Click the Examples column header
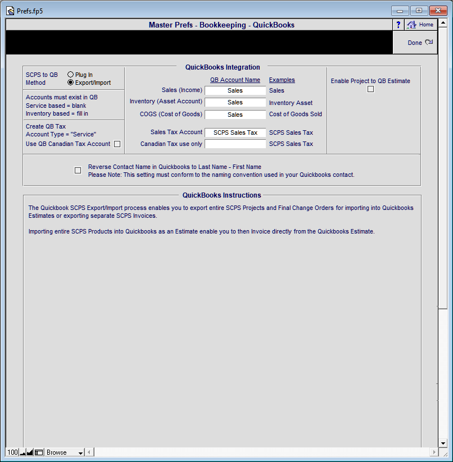 pos(282,80)
